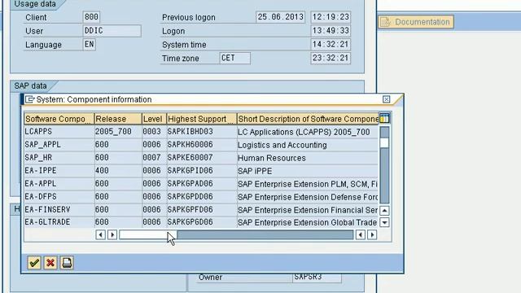Image resolution: width=521 pixels, height=293 pixels.
Task: Click the Previous logon time 12:19:23
Action: click(x=331, y=17)
